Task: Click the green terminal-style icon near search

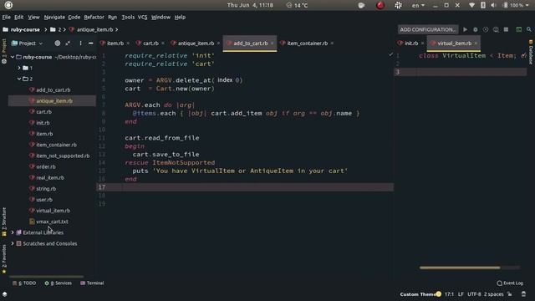Action: click(x=518, y=30)
